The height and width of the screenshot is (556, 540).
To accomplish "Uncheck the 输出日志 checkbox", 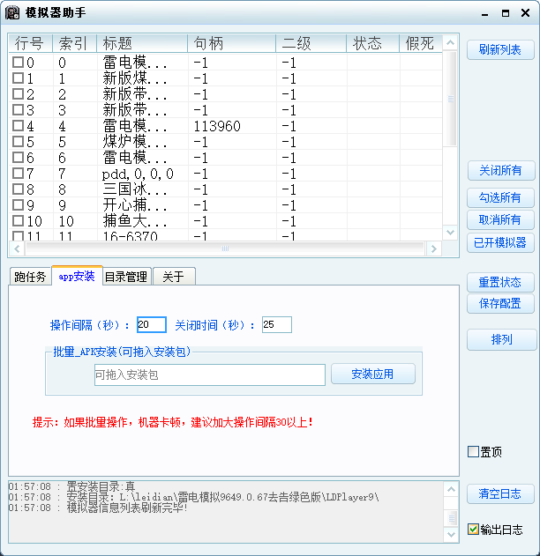I will click(x=474, y=530).
